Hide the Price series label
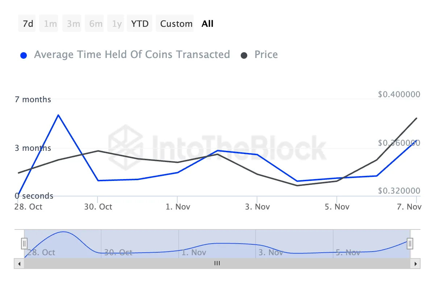435x290 pixels. (266, 55)
